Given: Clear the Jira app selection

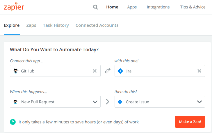Looking at the screenshot, I should 199,71.
